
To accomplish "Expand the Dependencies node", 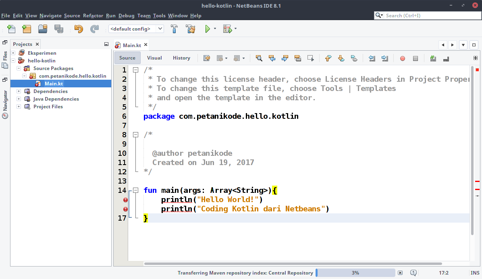I will click(x=19, y=91).
